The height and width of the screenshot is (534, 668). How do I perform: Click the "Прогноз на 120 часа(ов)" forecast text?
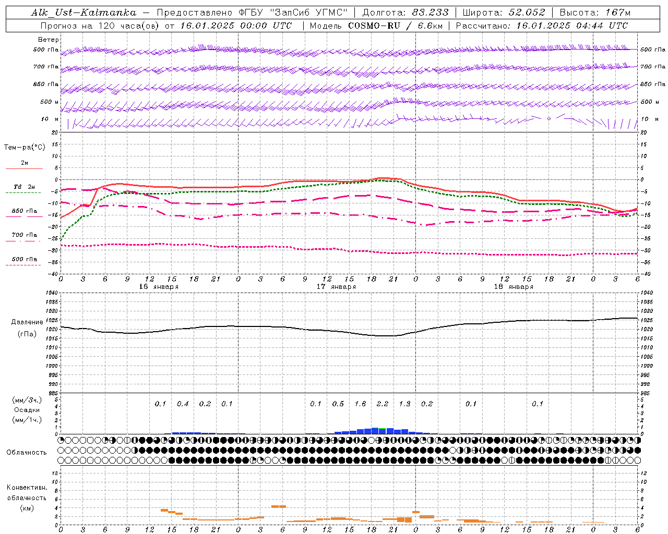point(100,26)
